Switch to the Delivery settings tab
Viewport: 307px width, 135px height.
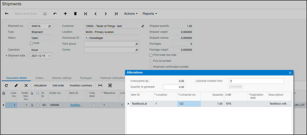coord(62,78)
